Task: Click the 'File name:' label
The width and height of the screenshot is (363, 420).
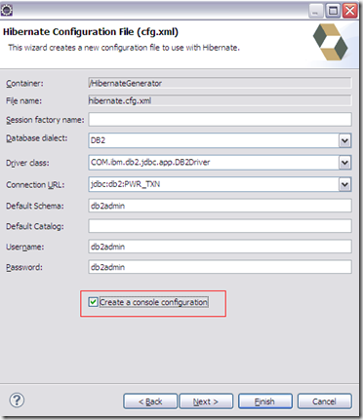Action: pyautogui.click(x=23, y=101)
